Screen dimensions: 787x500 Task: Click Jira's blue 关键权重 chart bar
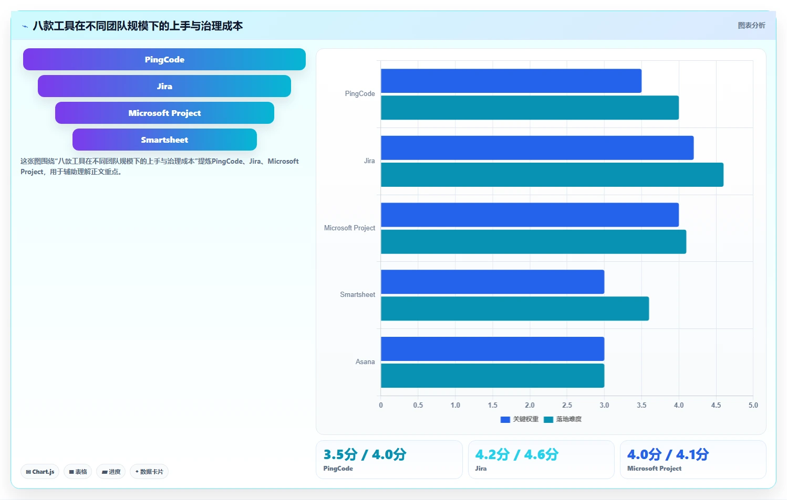(x=537, y=148)
